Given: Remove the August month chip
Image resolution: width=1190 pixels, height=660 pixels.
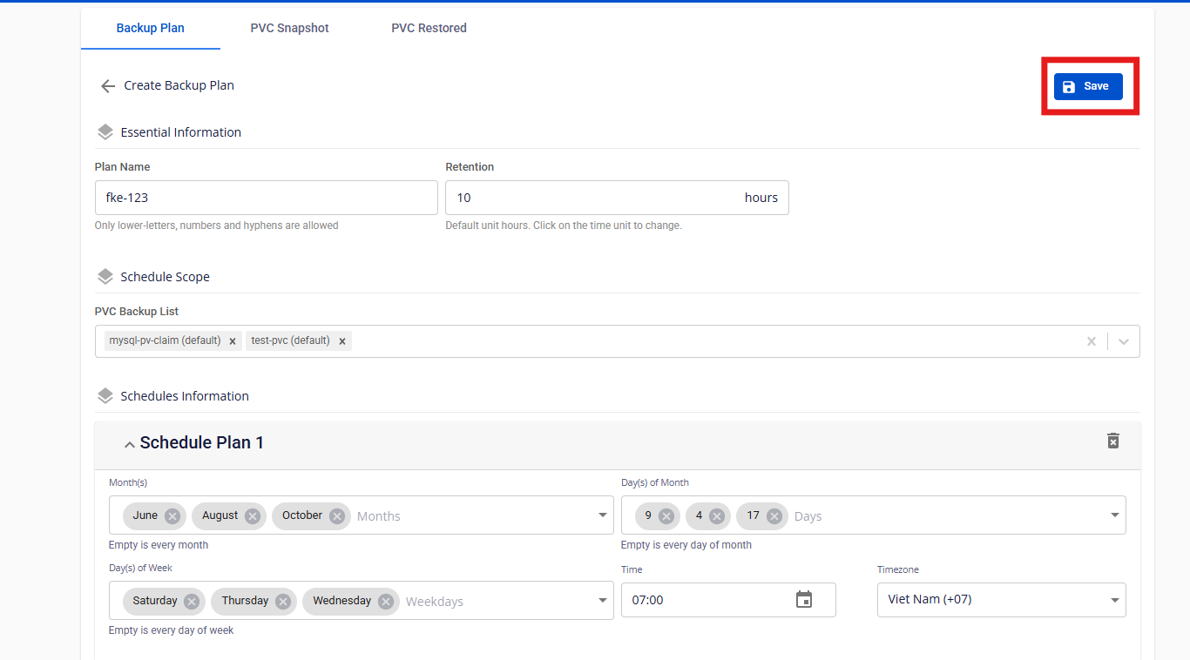Looking at the screenshot, I should (x=253, y=516).
